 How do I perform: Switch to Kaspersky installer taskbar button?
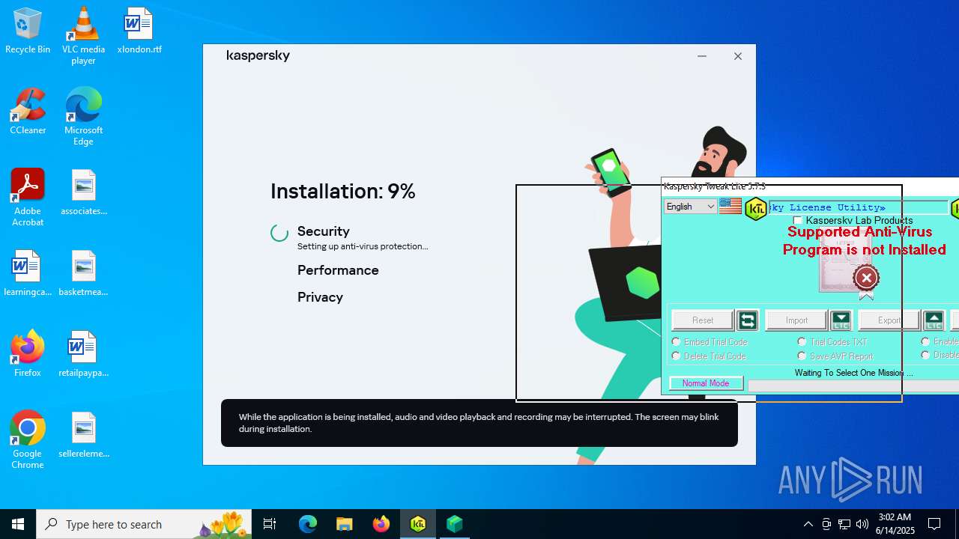(455, 524)
